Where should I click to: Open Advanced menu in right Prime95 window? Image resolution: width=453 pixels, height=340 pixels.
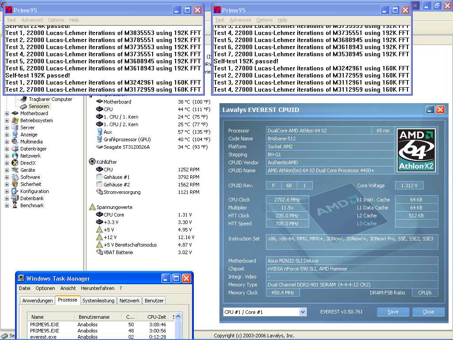(240, 20)
